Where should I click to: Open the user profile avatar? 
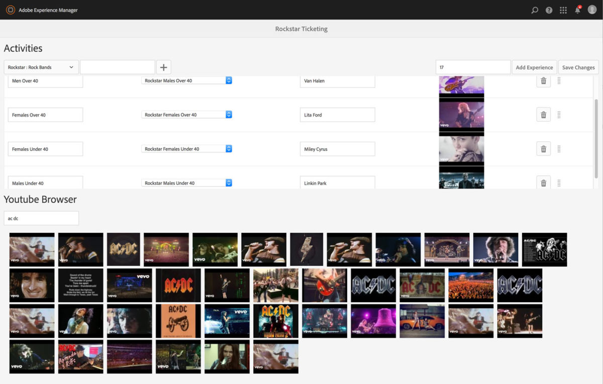click(592, 10)
